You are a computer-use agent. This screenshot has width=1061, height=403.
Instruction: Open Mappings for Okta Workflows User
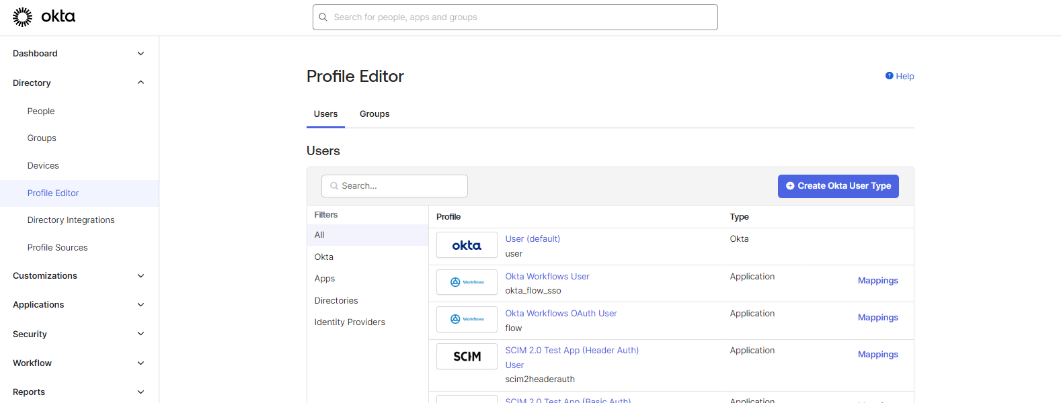pyautogui.click(x=878, y=281)
